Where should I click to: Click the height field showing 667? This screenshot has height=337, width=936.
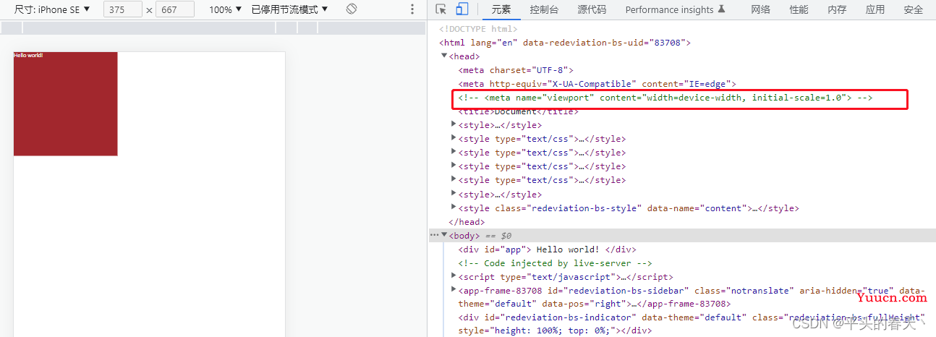point(175,9)
